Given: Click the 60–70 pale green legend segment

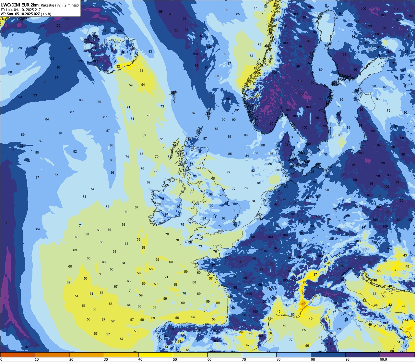Looking at the screenshot, I should pyautogui.click(x=225, y=355).
